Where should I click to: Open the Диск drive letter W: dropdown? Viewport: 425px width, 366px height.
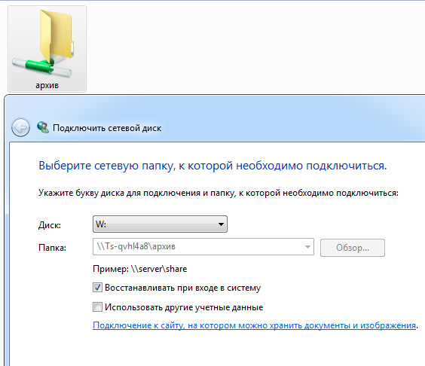[x=160, y=224]
